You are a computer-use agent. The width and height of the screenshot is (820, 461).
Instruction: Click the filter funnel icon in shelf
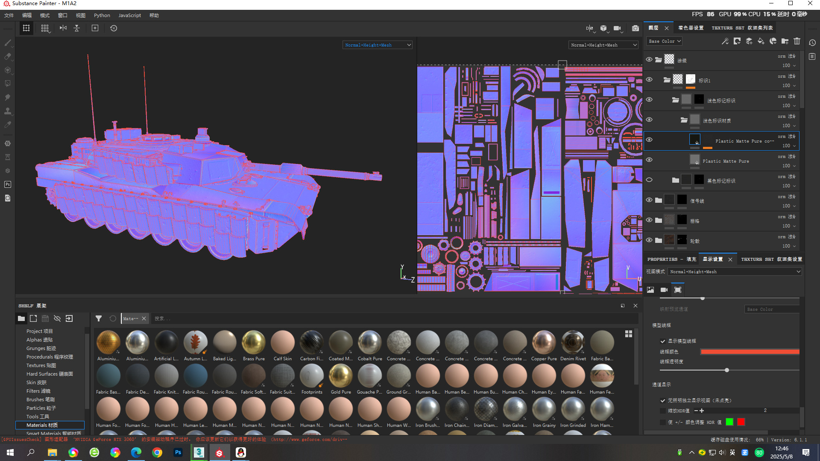(x=99, y=318)
